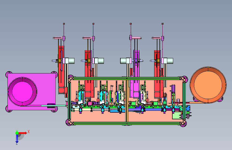Viewport: 232px width, 150px height.
Task: Select the orange bowl feeder
Action: tap(208, 85)
